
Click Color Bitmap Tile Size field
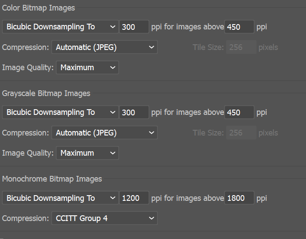pos(241,47)
